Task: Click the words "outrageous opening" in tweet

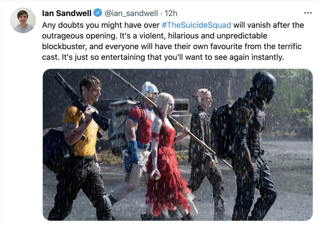Action: click(x=80, y=36)
